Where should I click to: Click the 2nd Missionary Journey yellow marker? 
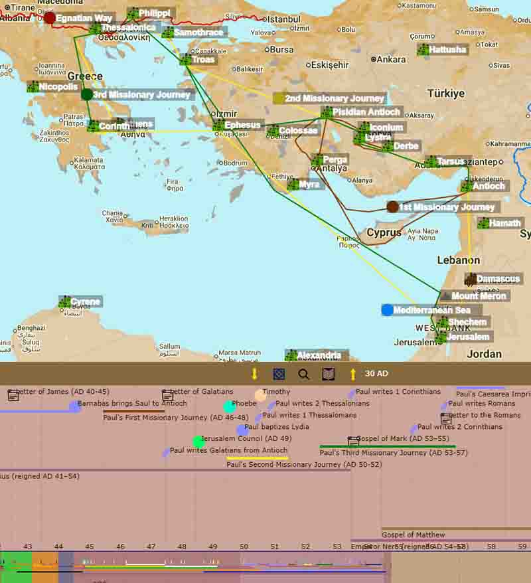(279, 98)
